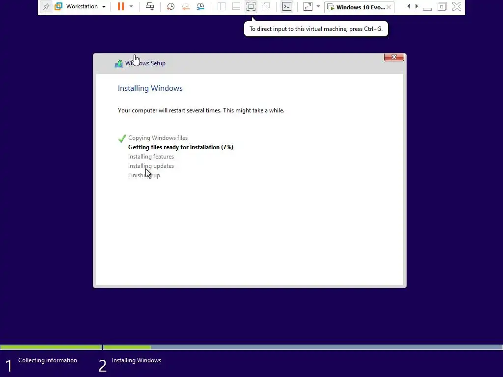Close the Windows Setup dialog
The image size is (503, 377).
pos(394,57)
